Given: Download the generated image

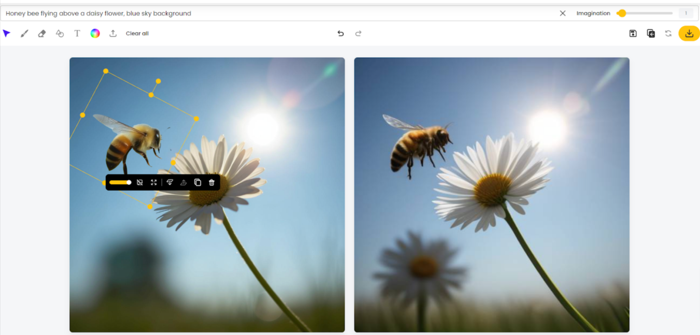Looking at the screenshot, I should [689, 33].
